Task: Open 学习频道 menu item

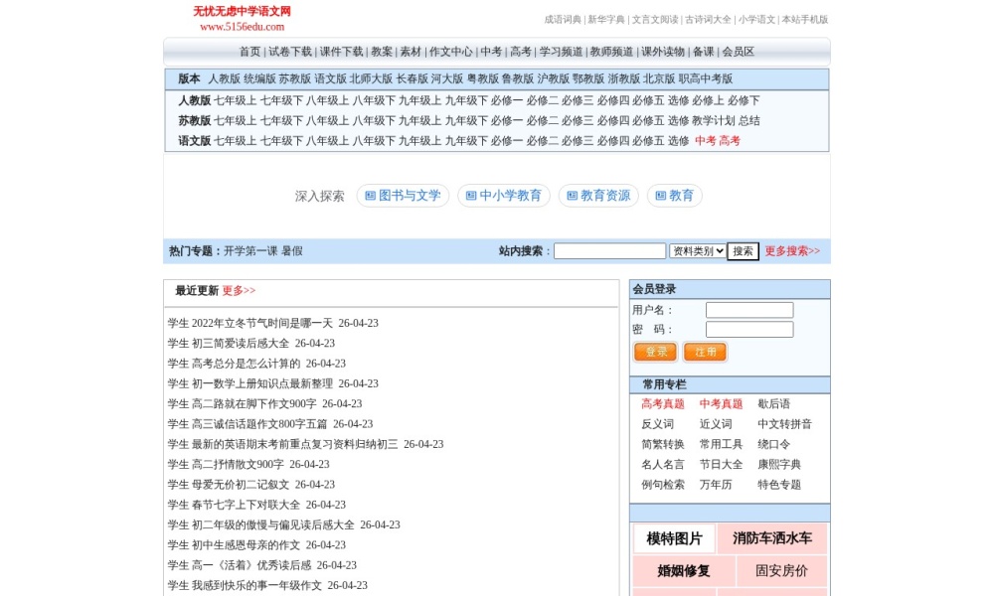Action: [x=561, y=52]
